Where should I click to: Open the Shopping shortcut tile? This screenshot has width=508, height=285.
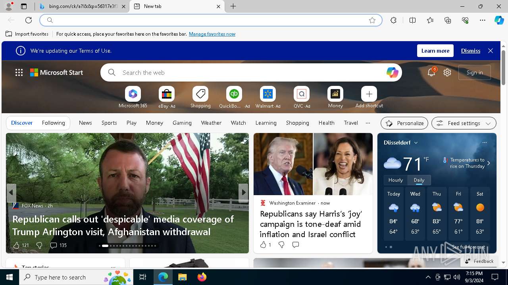click(x=200, y=94)
